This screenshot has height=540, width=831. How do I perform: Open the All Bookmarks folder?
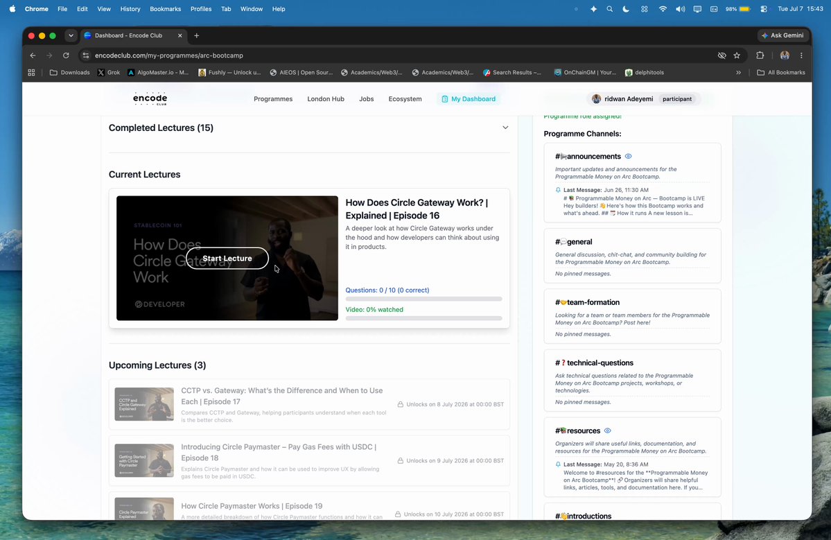pos(780,73)
